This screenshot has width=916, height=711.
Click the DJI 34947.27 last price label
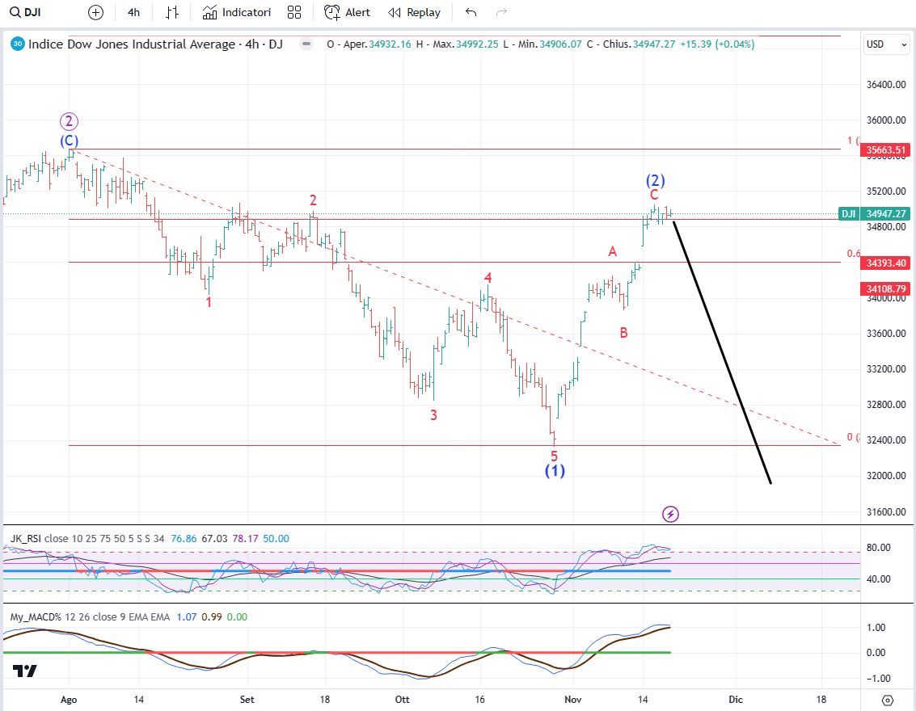[875, 213]
